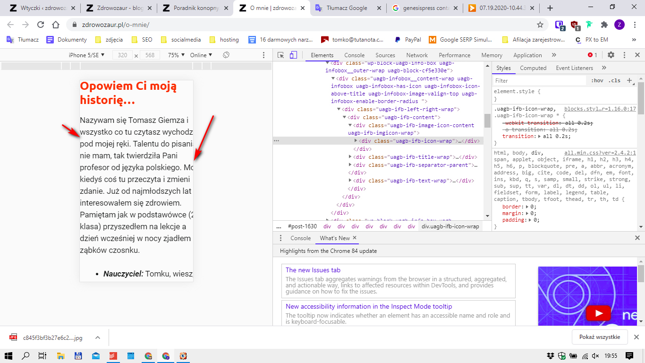Switch to the Network panel tab

[417, 55]
